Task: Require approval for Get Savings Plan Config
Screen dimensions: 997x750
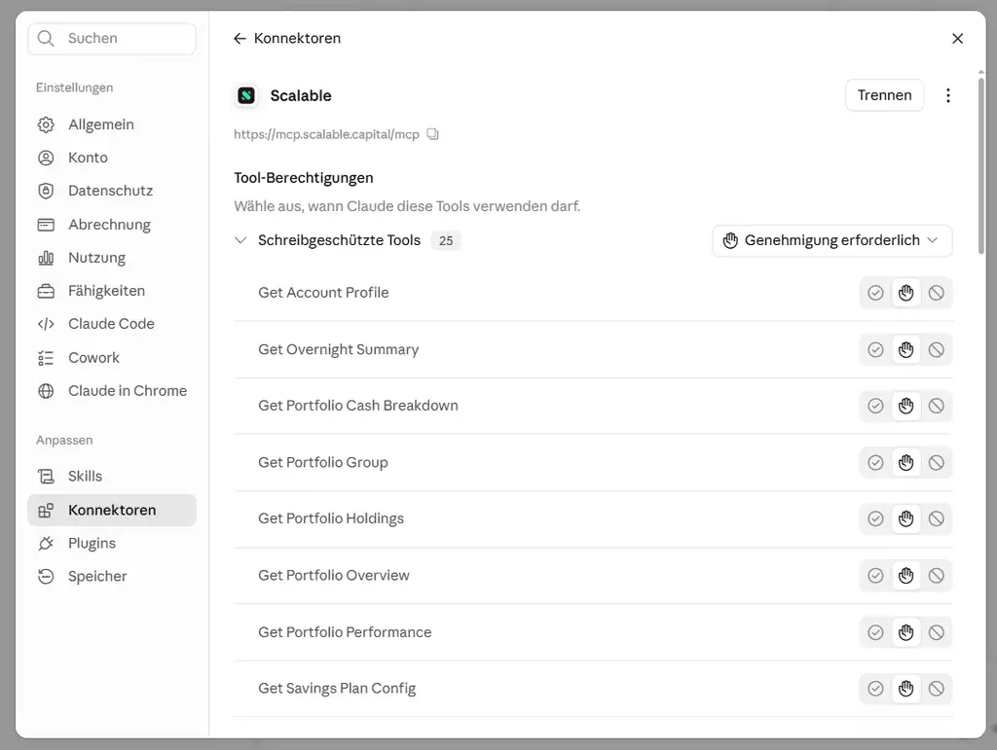Action: [x=906, y=689]
